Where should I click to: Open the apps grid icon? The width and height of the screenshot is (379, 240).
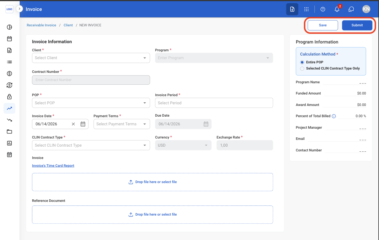(307, 9)
